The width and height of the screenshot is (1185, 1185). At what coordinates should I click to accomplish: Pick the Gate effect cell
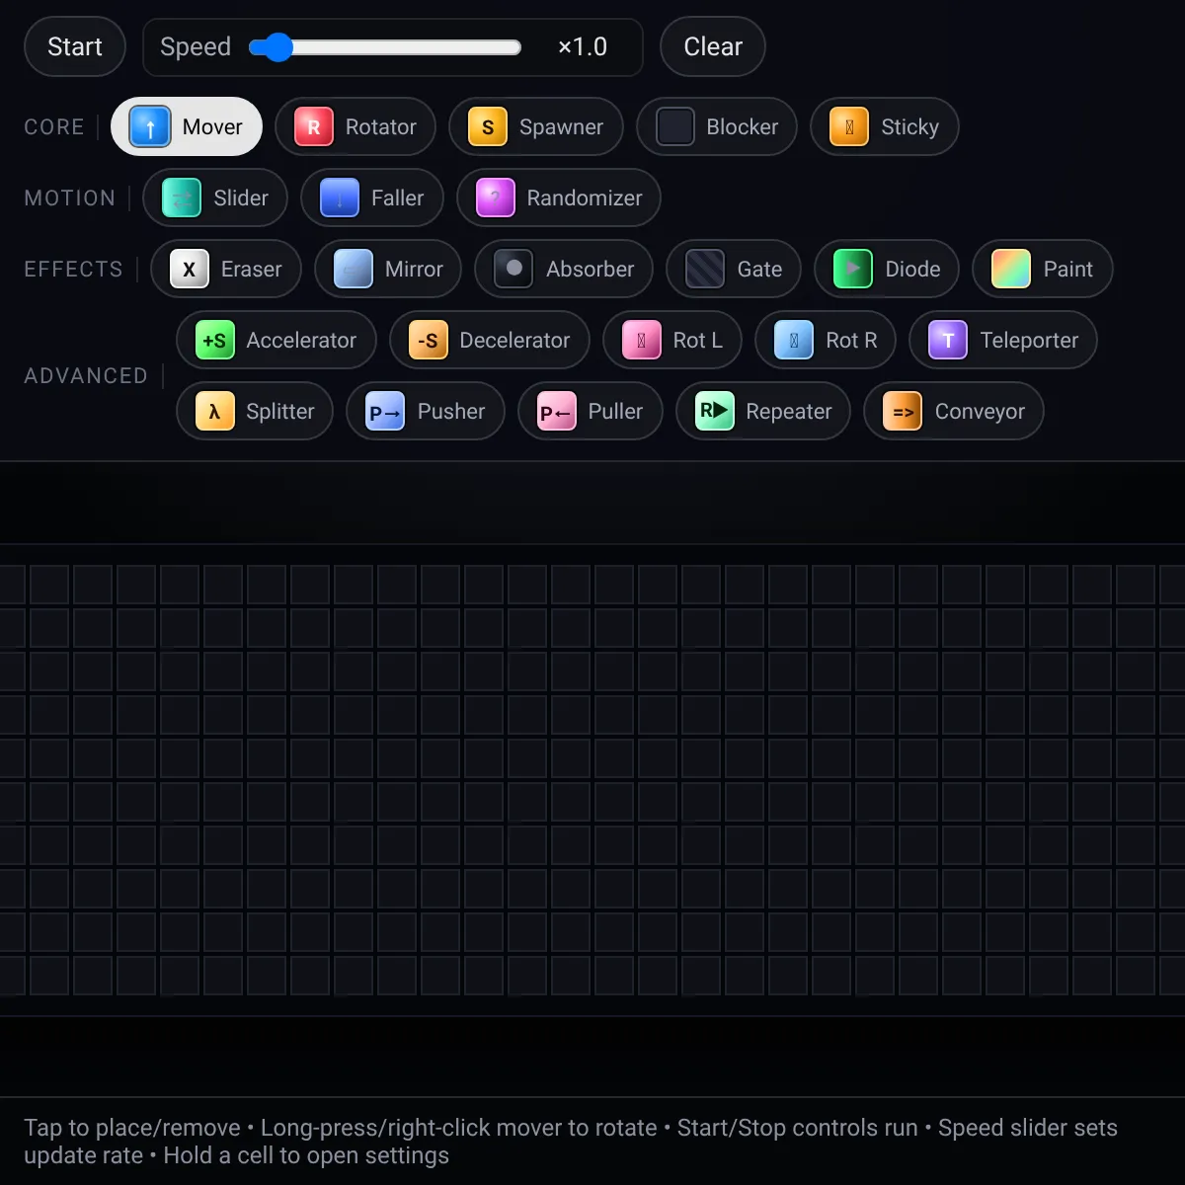734,269
